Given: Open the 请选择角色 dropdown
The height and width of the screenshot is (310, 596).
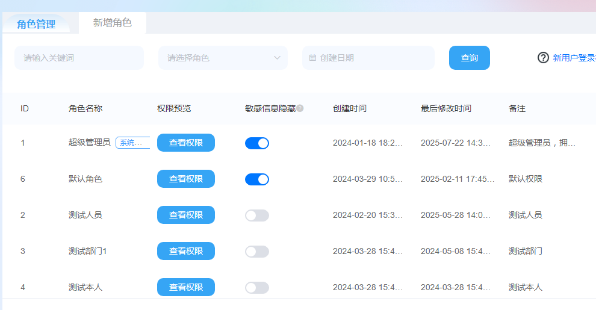Looking at the screenshot, I should point(217,58).
